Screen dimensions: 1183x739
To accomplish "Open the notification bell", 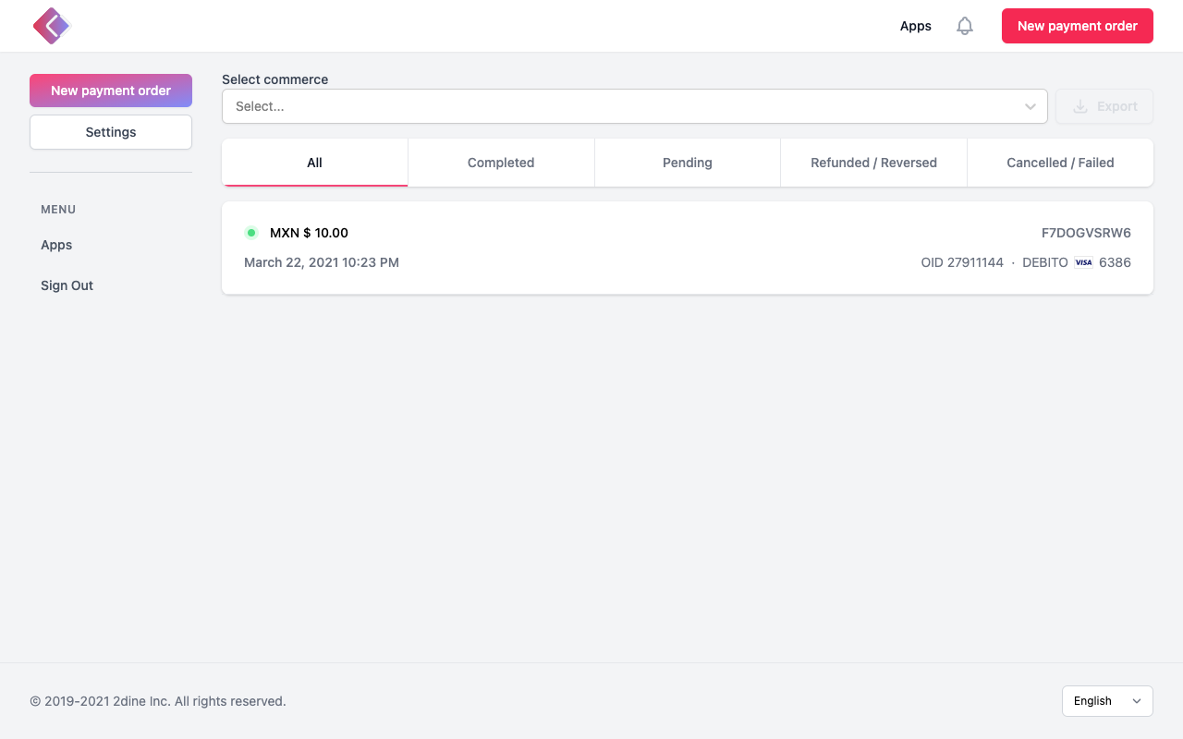I will click(964, 26).
